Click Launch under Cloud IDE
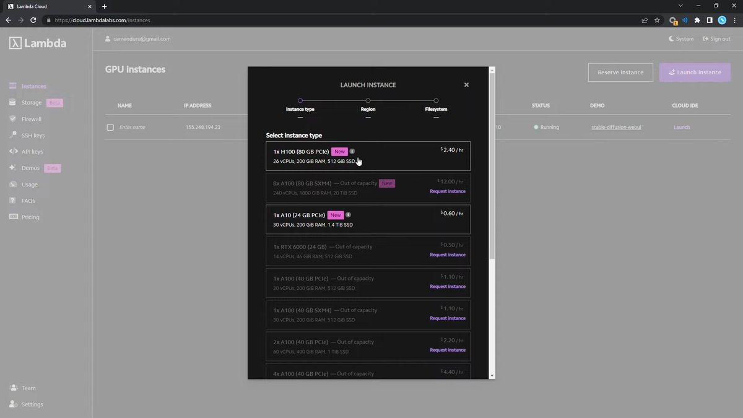Viewport: 743px width, 418px height. coord(682,127)
